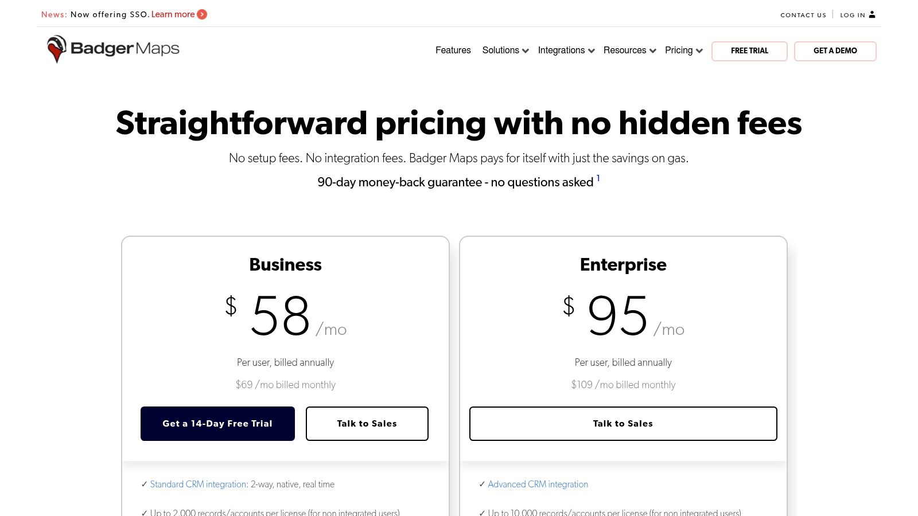Click the user icon next to Log In
Screen dimensions: 918x516
[x=872, y=14]
